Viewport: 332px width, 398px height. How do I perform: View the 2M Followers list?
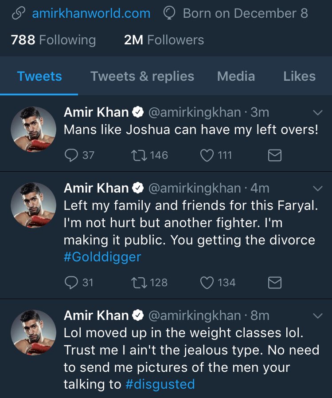click(164, 40)
